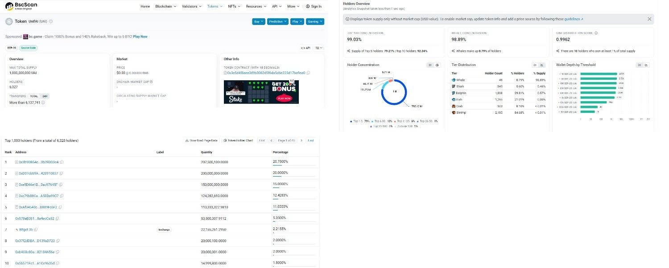Click Download Page Data

pyautogui.click(x=202, y=140)
